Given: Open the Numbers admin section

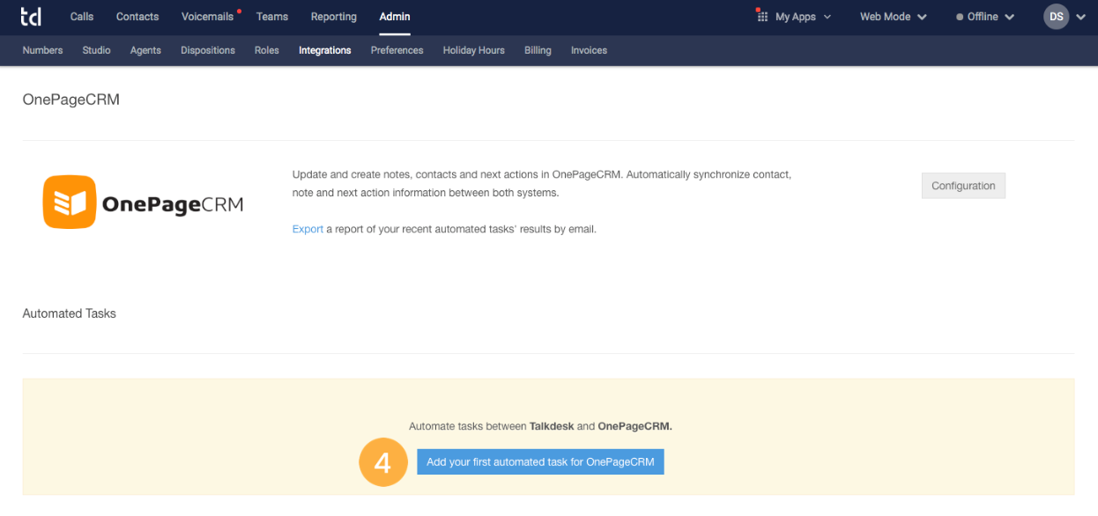Looking at the screenshot, I should [42, 50].
